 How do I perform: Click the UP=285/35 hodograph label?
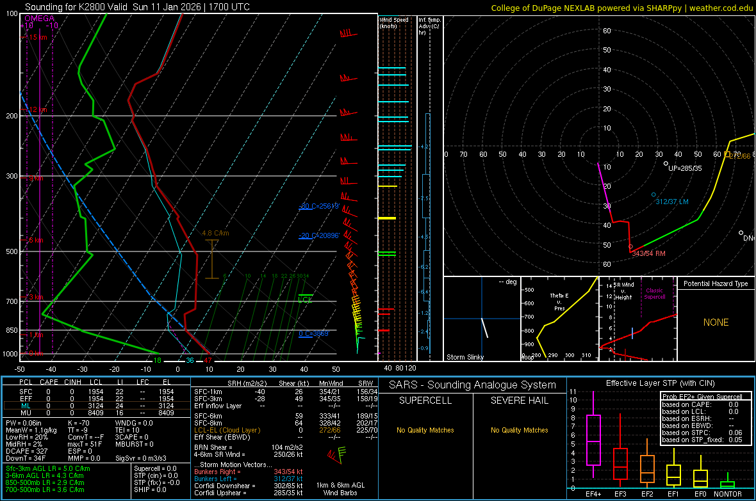point(685,169)
